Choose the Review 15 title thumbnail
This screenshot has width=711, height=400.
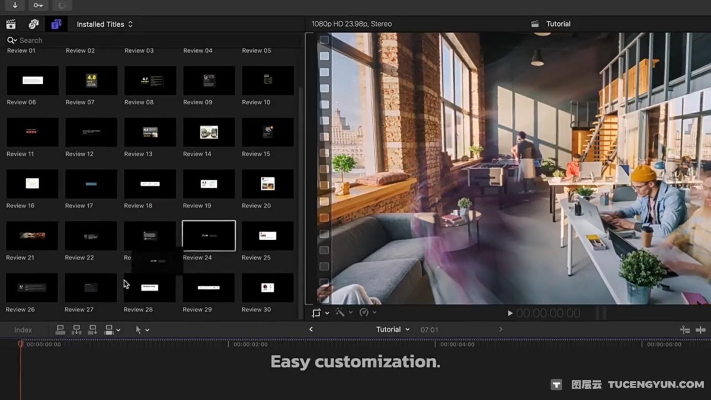tap(268, 132)
